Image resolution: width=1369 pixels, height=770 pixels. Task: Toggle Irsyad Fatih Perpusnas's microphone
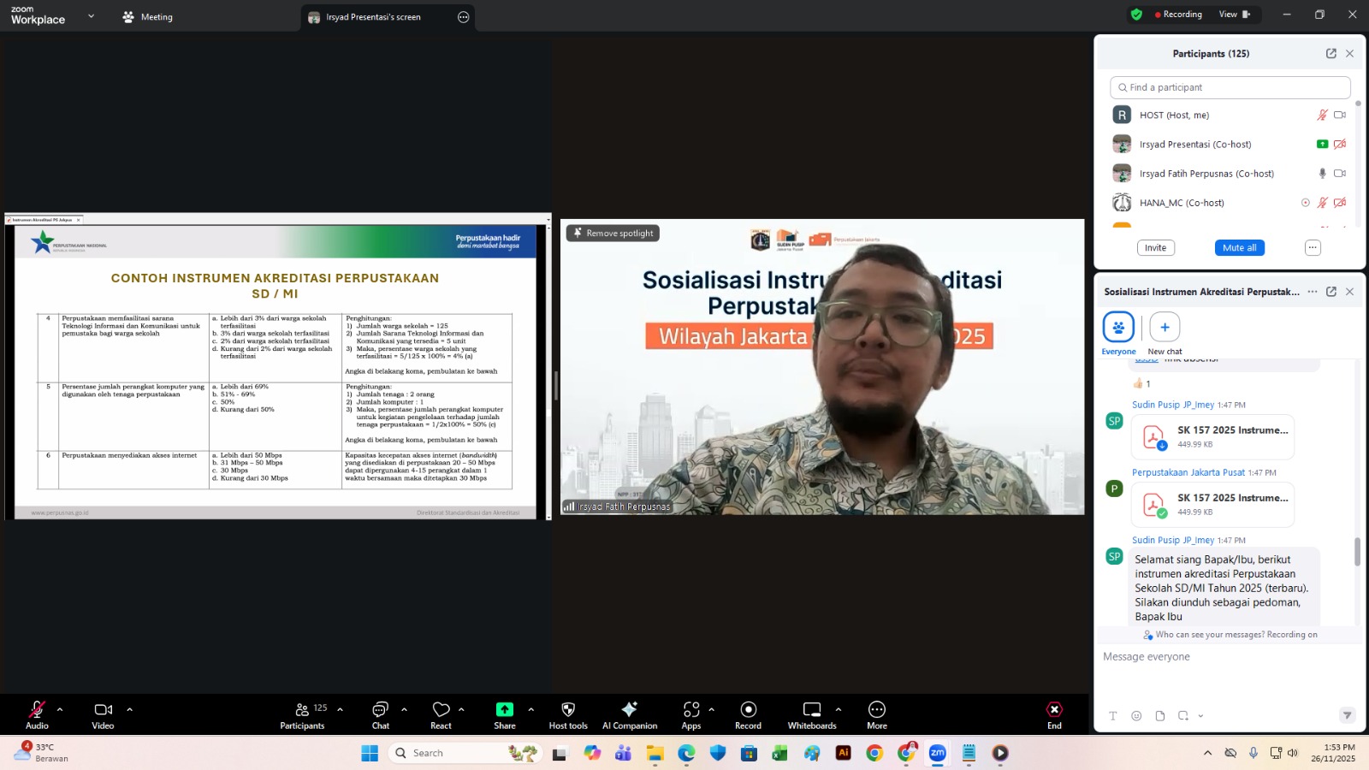pos(1322,173)
